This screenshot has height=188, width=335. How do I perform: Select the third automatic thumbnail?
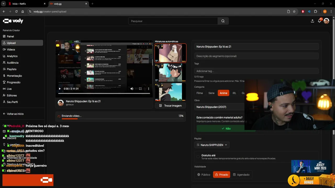coord(170,92)
